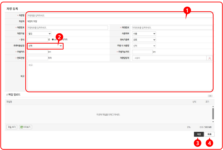
Task: Click inside the 비고 text area
Action: tap(120, 76)
